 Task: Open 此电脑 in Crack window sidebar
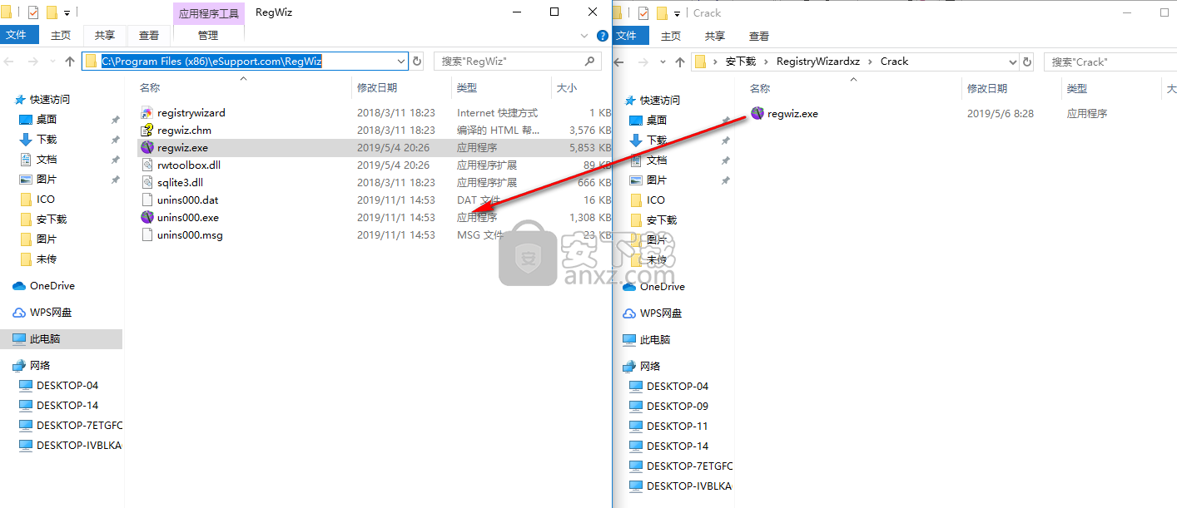tap(655, 339)
